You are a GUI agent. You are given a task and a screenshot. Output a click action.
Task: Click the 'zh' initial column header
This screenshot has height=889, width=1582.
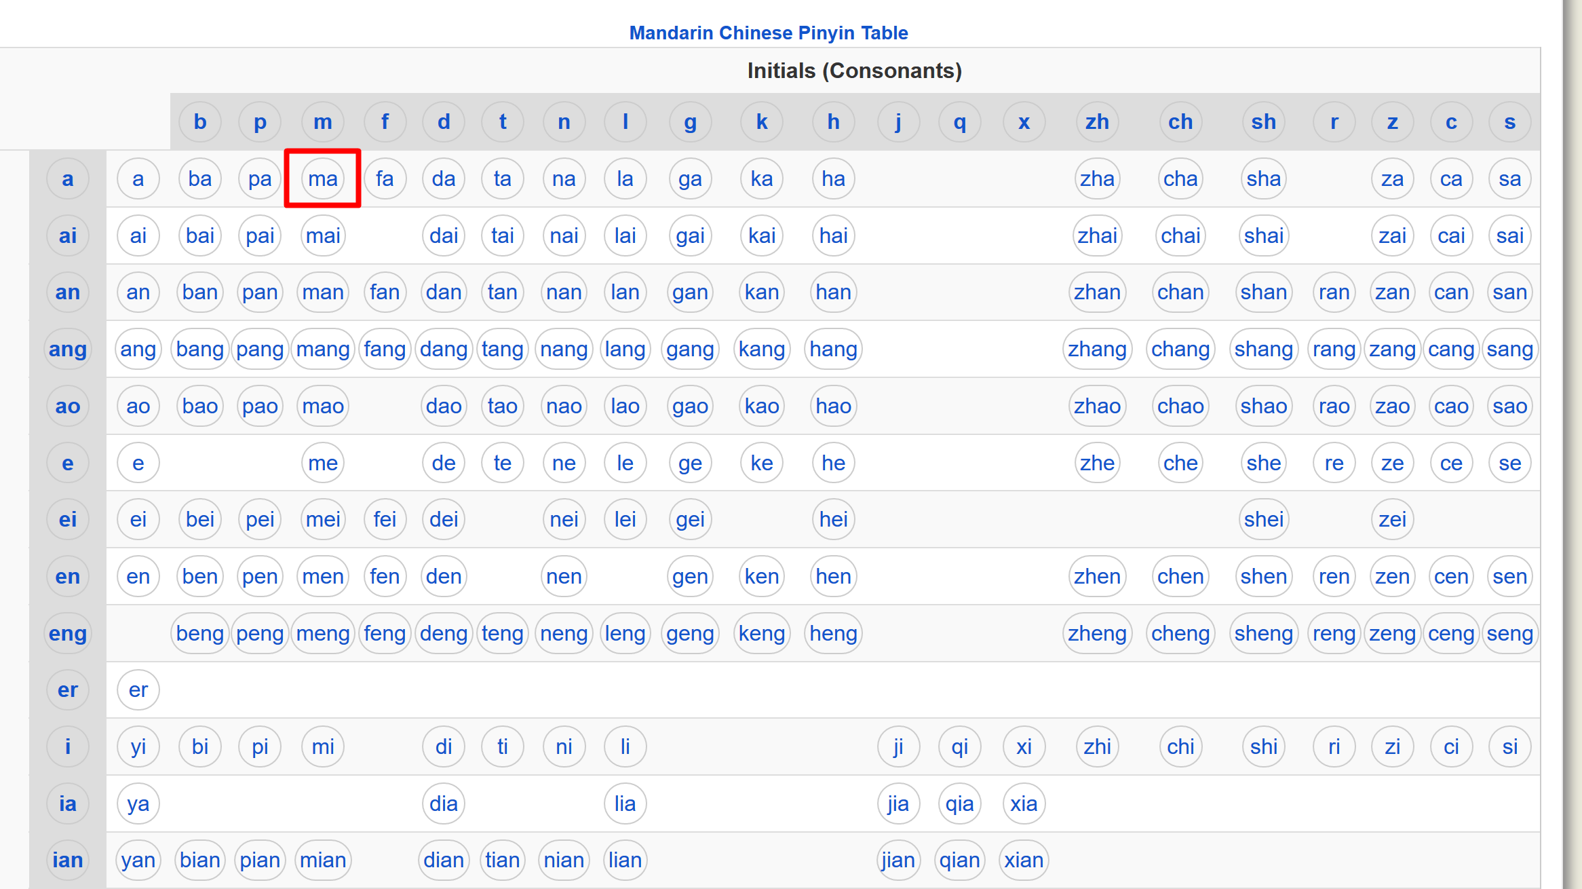coord(1097,121)
